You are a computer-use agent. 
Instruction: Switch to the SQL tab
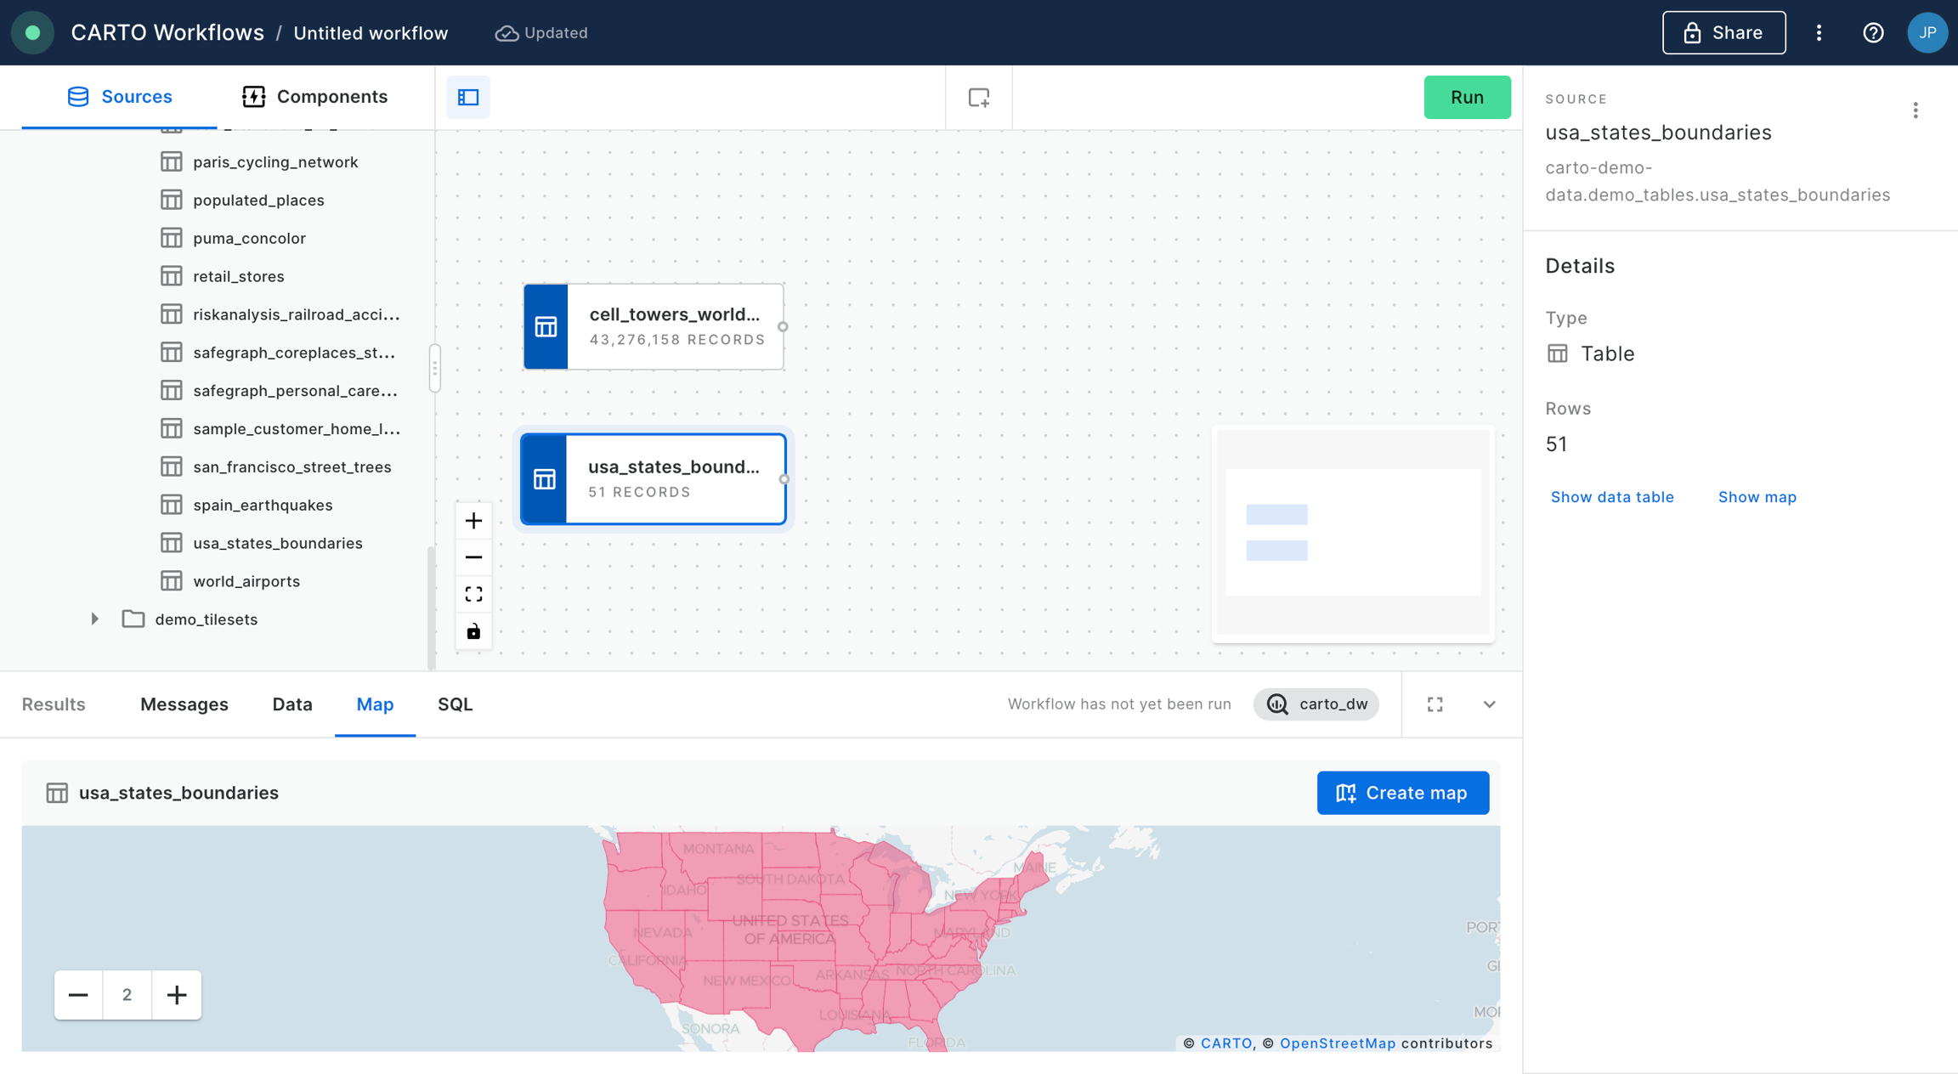455,704
